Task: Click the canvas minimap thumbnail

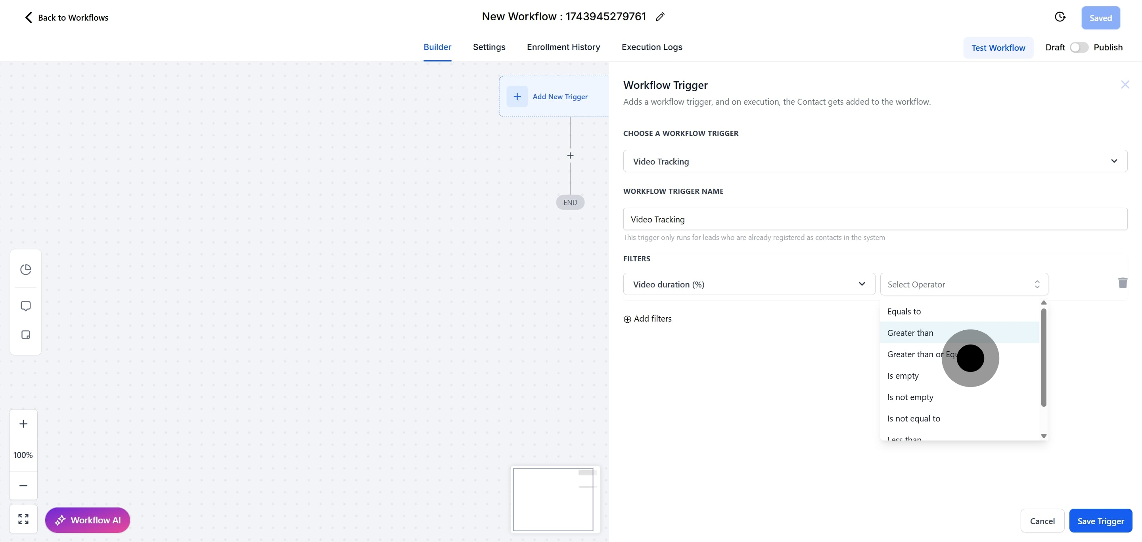Action: [555, 499]
